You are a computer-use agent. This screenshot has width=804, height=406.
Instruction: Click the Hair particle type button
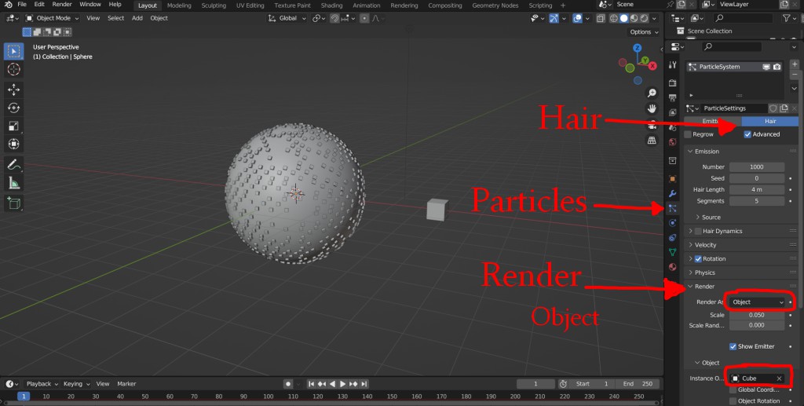coord(769,121)
